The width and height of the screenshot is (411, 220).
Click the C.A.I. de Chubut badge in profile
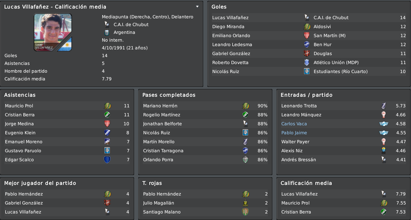pyautogui.click(x=107, y=24)
